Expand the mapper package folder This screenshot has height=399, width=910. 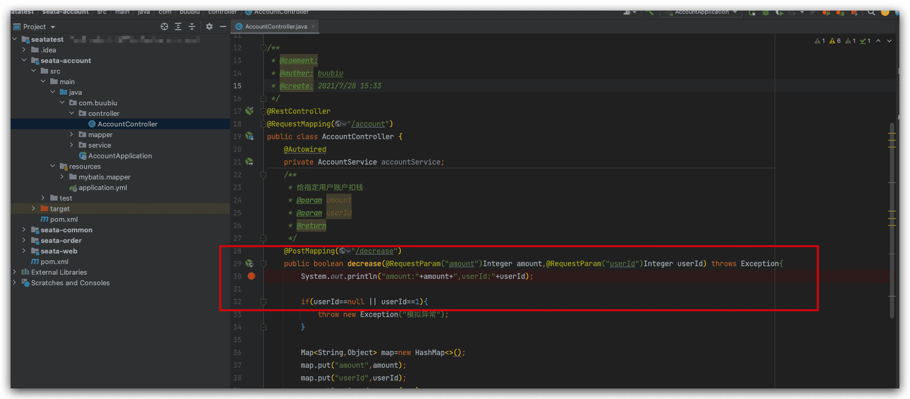pyautogui.click(x=71, y=134)
